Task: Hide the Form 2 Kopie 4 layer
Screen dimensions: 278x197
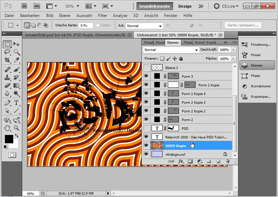Action: 146,93
